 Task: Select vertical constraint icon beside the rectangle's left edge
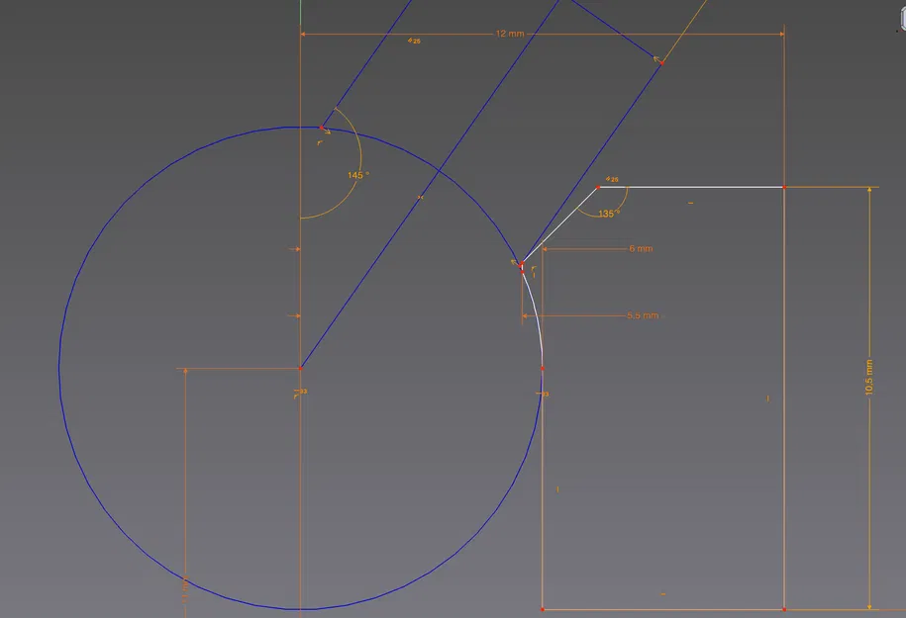(557, 489)
